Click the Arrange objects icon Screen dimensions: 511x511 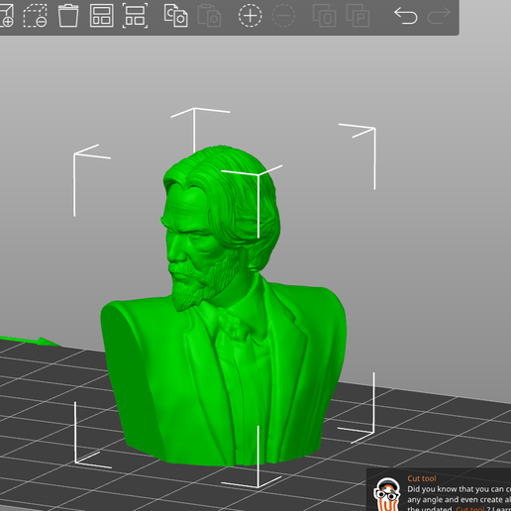pyautogui.click(x=102, y=15)
